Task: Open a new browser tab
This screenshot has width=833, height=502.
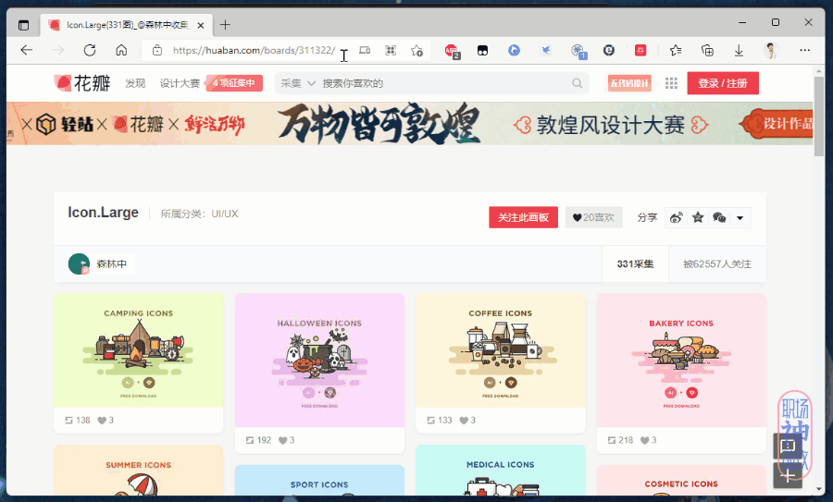Action: pyautogui.click(x=225, y=25)
